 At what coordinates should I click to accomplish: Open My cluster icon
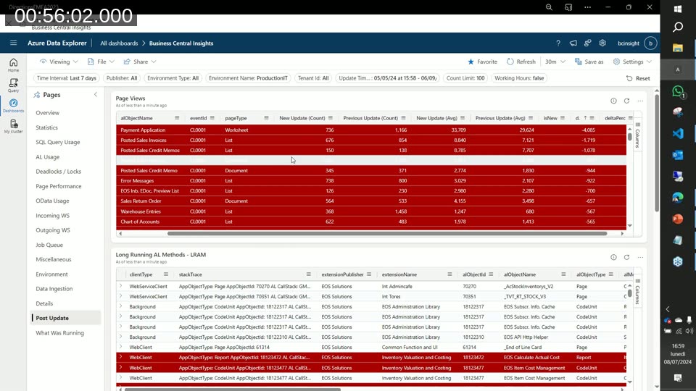(x=13, y=126)
